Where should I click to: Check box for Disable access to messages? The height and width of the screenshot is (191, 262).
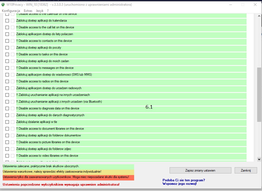pos(7,68)
